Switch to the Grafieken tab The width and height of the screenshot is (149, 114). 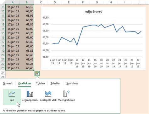[25, 83]
